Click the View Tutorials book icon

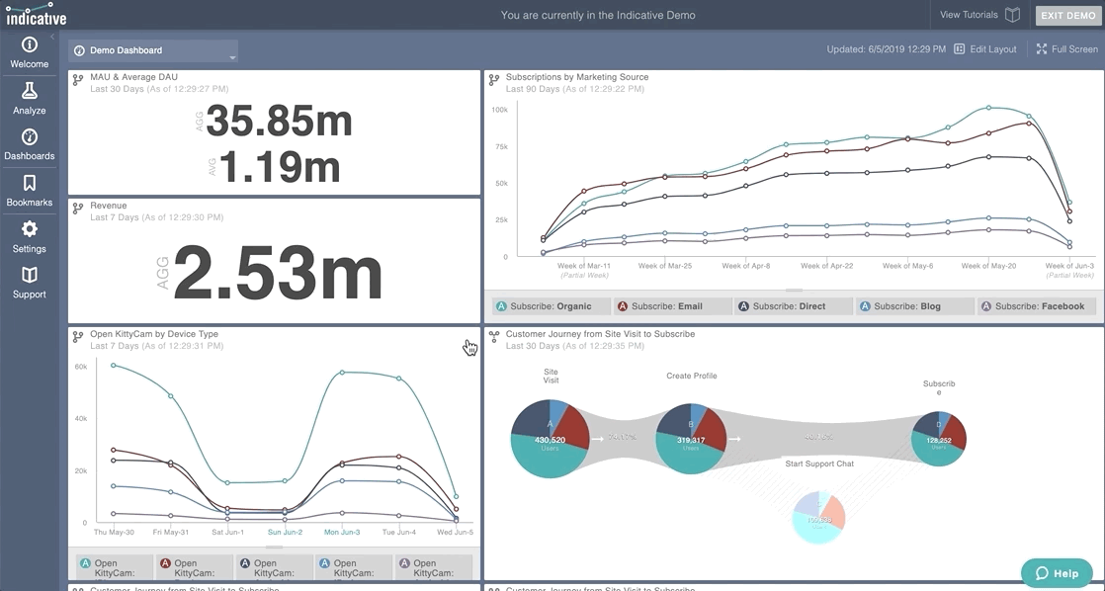pos(1013,15)
